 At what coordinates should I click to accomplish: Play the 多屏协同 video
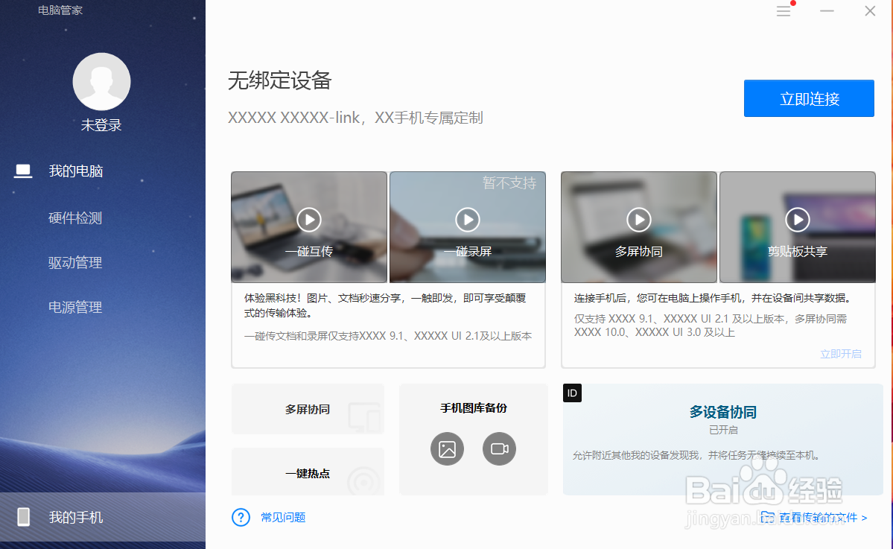[639, 220]
